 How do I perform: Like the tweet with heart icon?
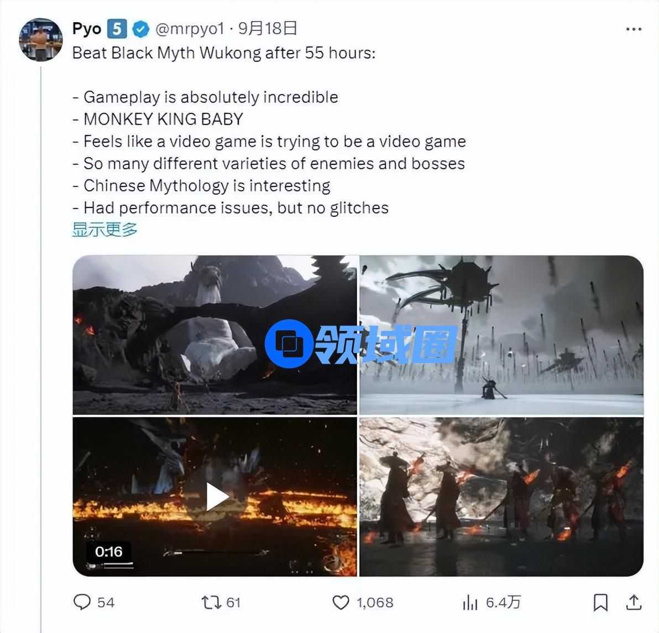click(341, 603)
